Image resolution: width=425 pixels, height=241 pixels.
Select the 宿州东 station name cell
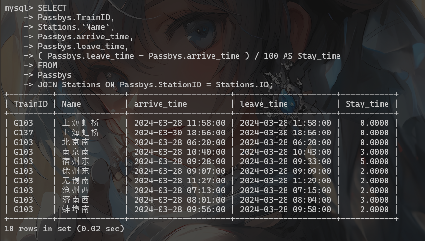click(75, 161)
